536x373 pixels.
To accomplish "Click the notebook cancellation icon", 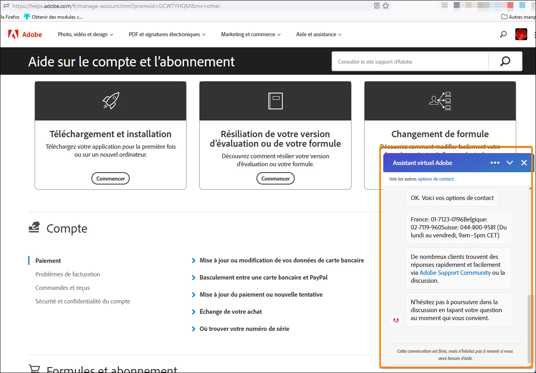I will click(x=276, y=101).
